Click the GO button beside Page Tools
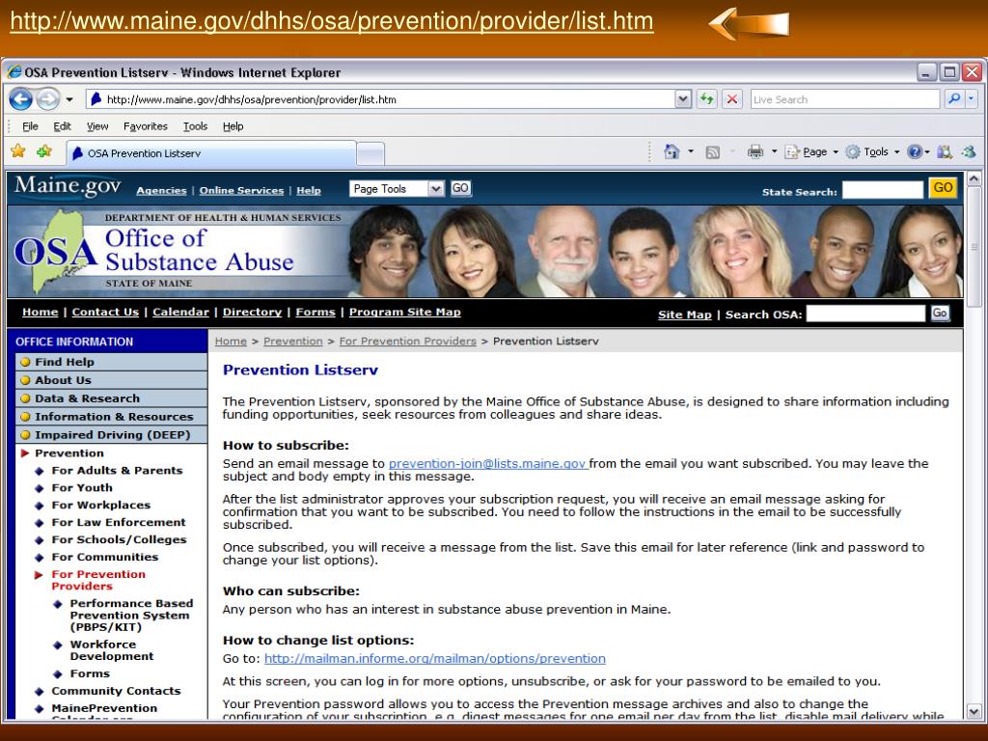988x741 pixels. point(460,188)
